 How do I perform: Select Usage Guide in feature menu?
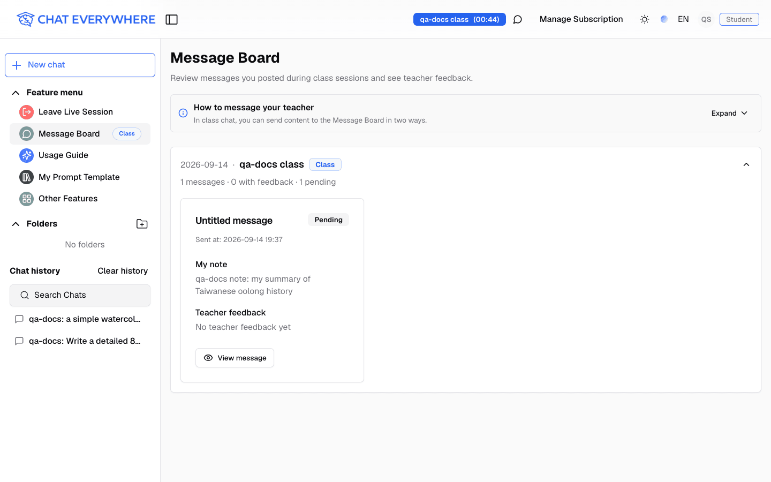[80, 155]
